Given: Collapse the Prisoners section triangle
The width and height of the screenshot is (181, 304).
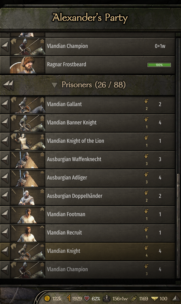Looking at the screenshot, I should pos(55,85).
